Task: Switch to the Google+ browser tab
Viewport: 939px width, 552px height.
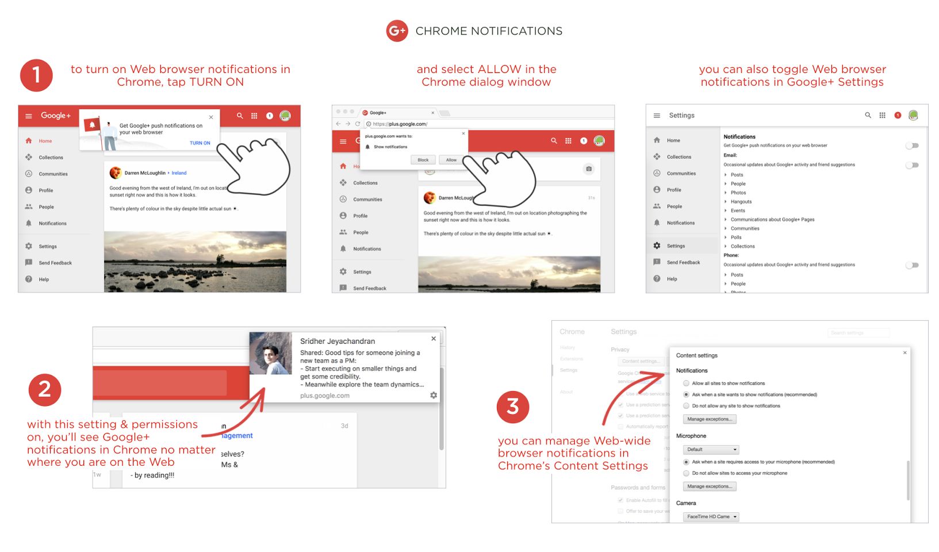Action: click(x=398, y=113)
